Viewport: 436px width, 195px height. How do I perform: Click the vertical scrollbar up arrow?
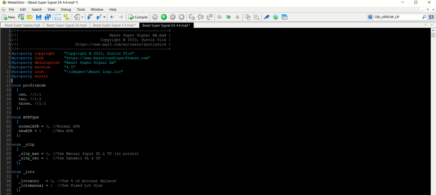point(433,30)
